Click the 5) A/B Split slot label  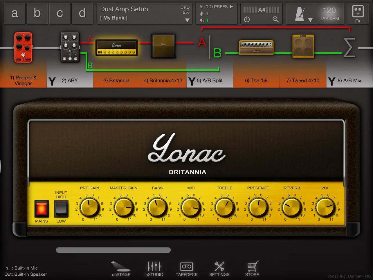210,80
